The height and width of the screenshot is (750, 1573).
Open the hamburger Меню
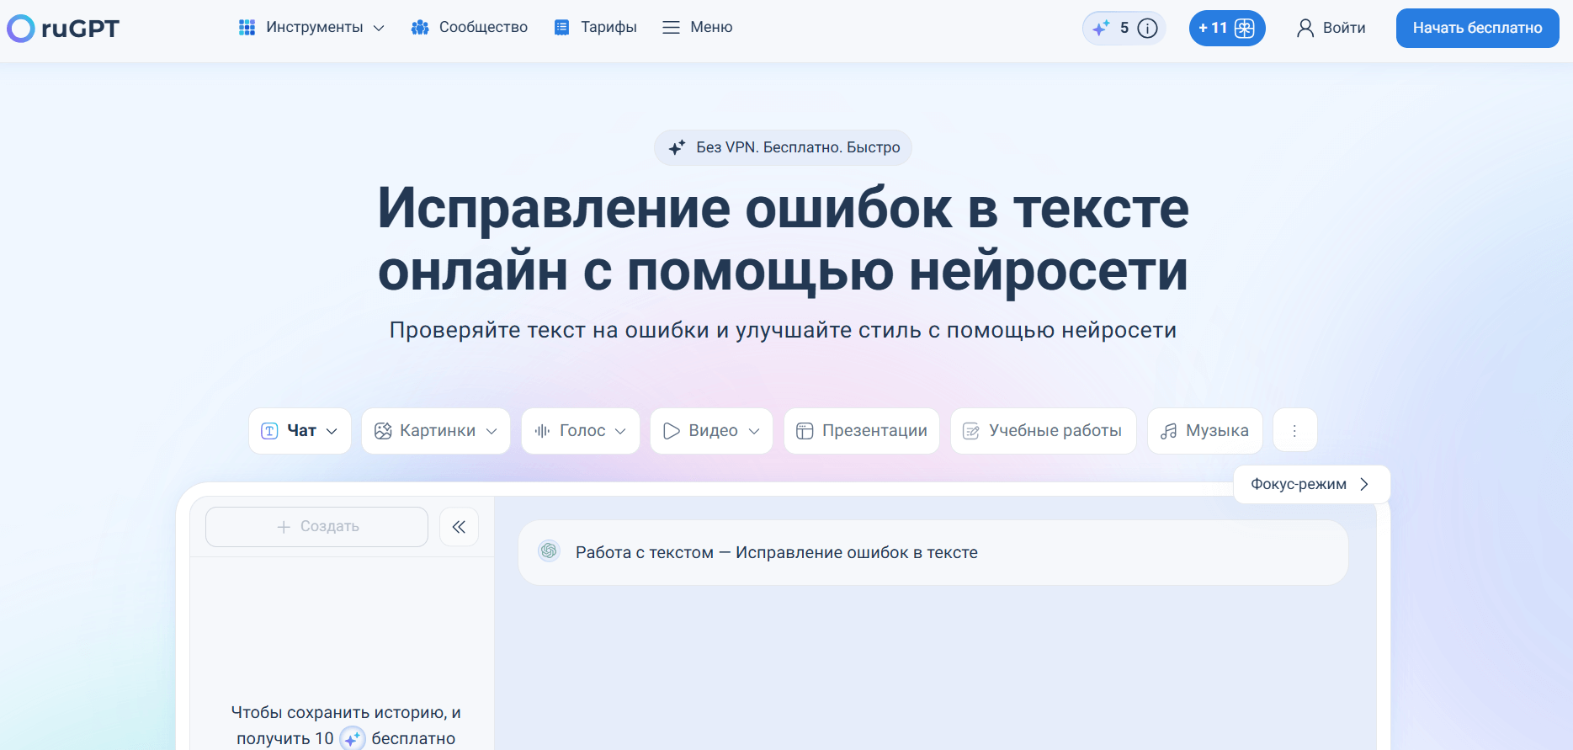click(697, 28)
